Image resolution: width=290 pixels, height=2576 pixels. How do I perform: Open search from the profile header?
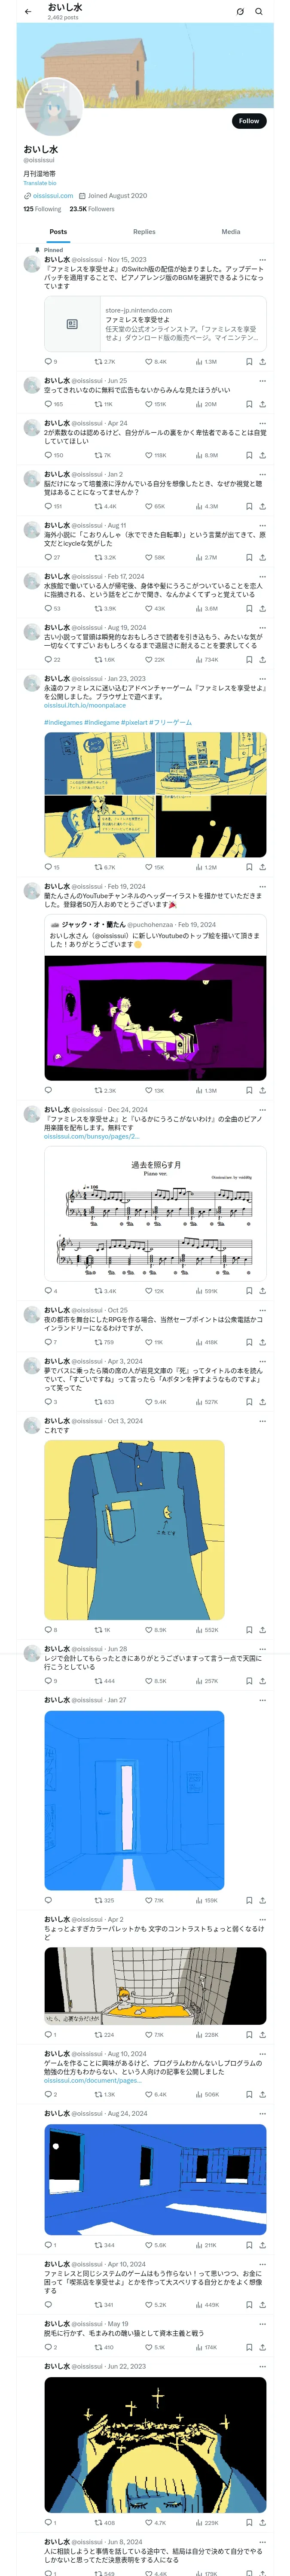tap(259, 11)
